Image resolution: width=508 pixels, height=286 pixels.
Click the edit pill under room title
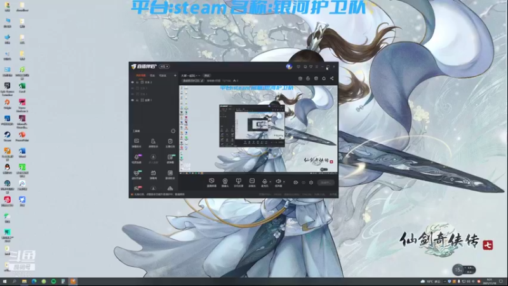tap(193, 81)
